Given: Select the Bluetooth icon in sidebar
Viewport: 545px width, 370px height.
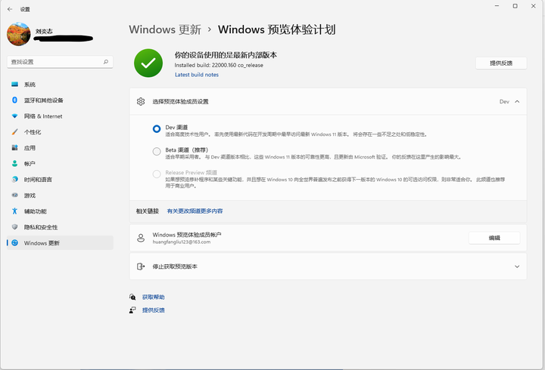Looking at the screenshot, I should [14, 100].
